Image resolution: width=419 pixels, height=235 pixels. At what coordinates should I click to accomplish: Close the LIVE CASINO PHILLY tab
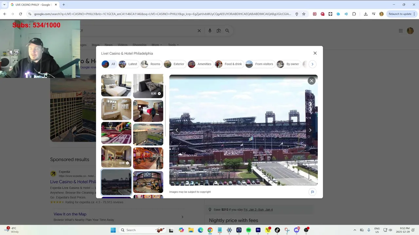click(56, 5)
